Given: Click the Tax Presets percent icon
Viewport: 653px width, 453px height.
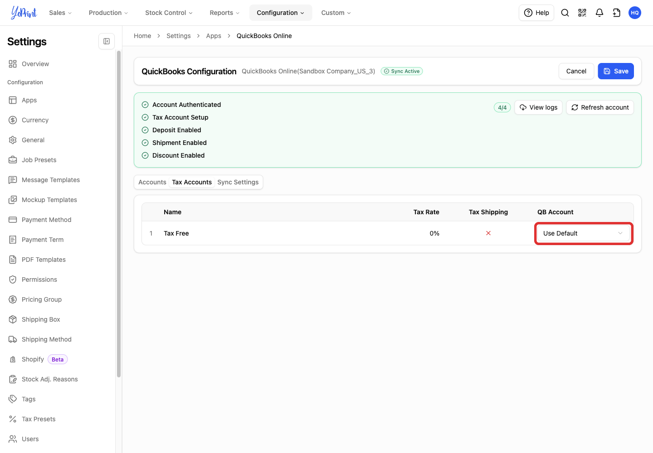Looking at the screenshot, I should [x=13, y=419].
